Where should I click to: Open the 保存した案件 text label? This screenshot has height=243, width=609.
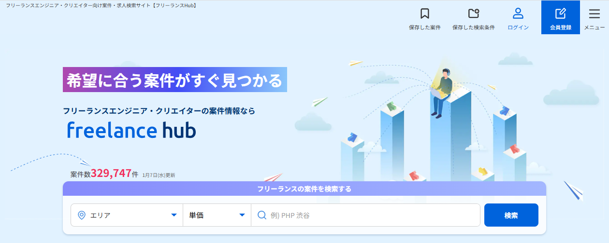[x=424, y=27]
